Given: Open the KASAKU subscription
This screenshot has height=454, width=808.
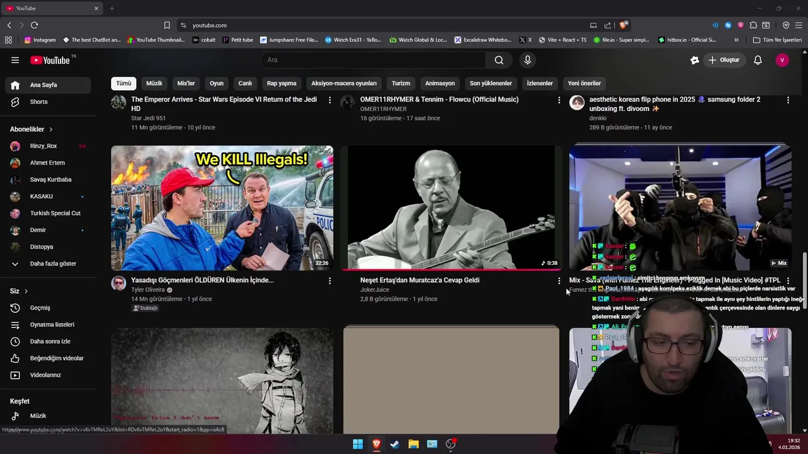Looking at the screenshot, I should (x=48, y=196).
